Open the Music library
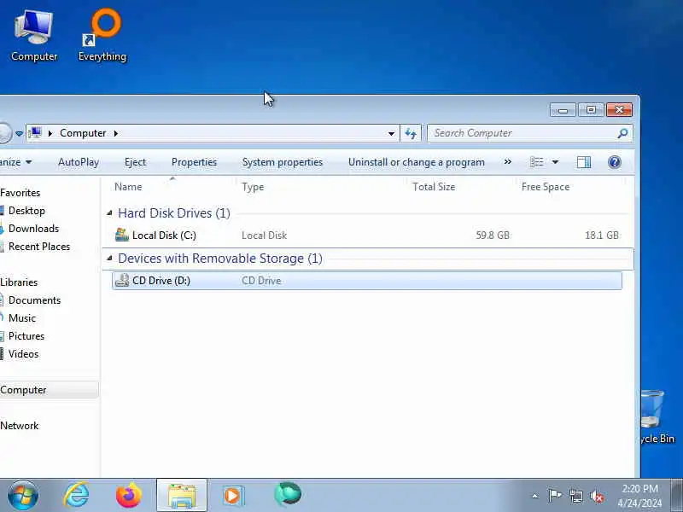Screen dimensions: 683x512 (22, 318)
